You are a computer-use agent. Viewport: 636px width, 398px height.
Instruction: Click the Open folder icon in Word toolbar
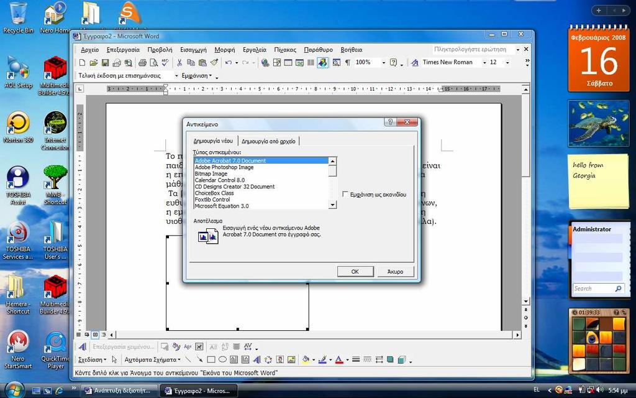(94, 63)
